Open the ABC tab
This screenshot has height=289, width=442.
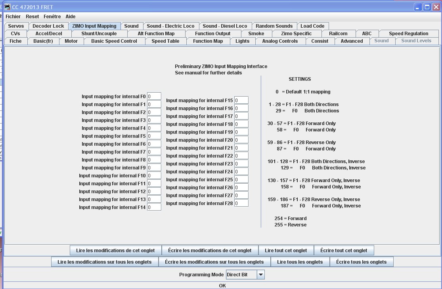click(x=367, y=34)
